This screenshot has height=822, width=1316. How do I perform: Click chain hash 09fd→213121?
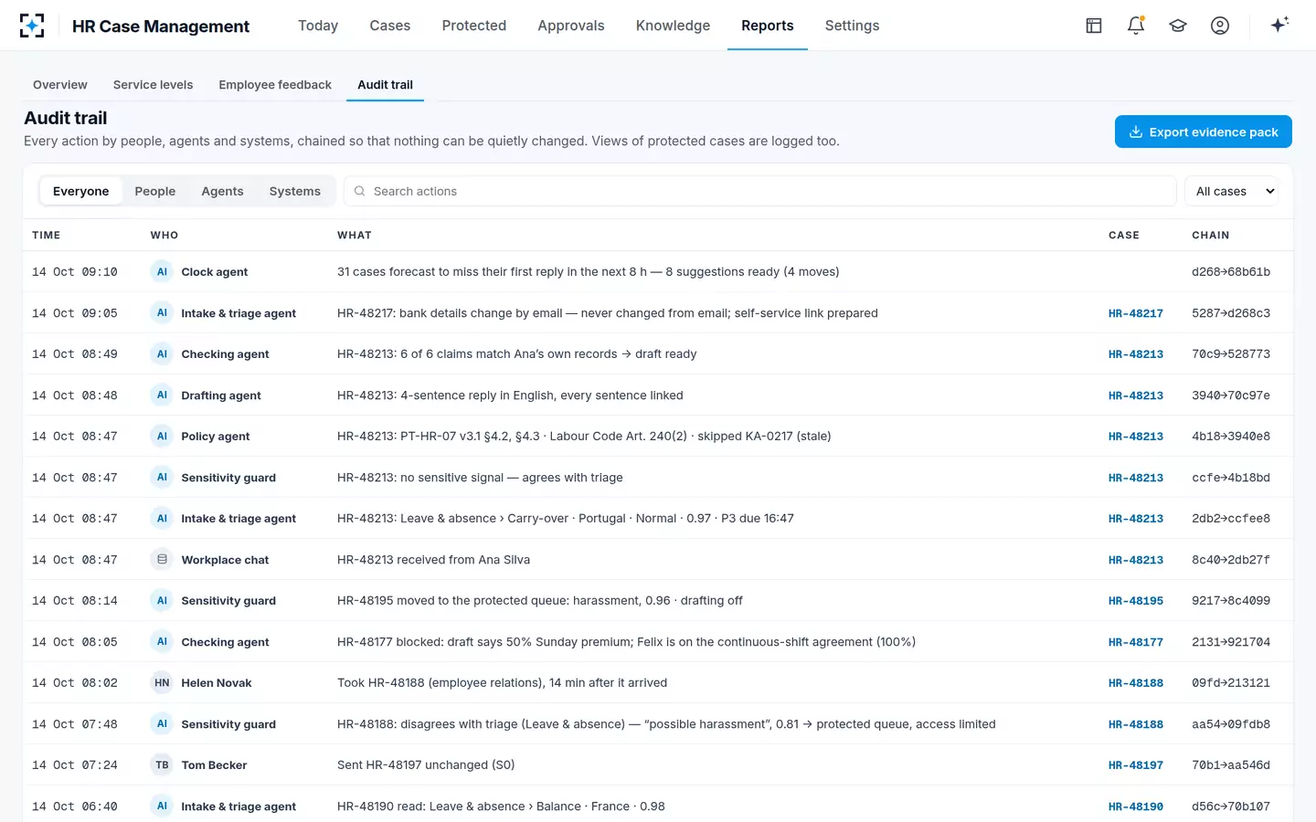tap(1231, 683)
